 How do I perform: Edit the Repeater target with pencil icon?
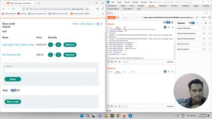point(197,18)
